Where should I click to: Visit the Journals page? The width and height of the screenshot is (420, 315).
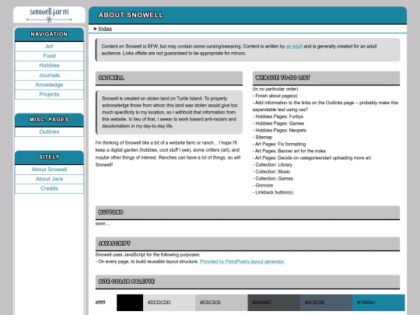(x=49, y=75)
